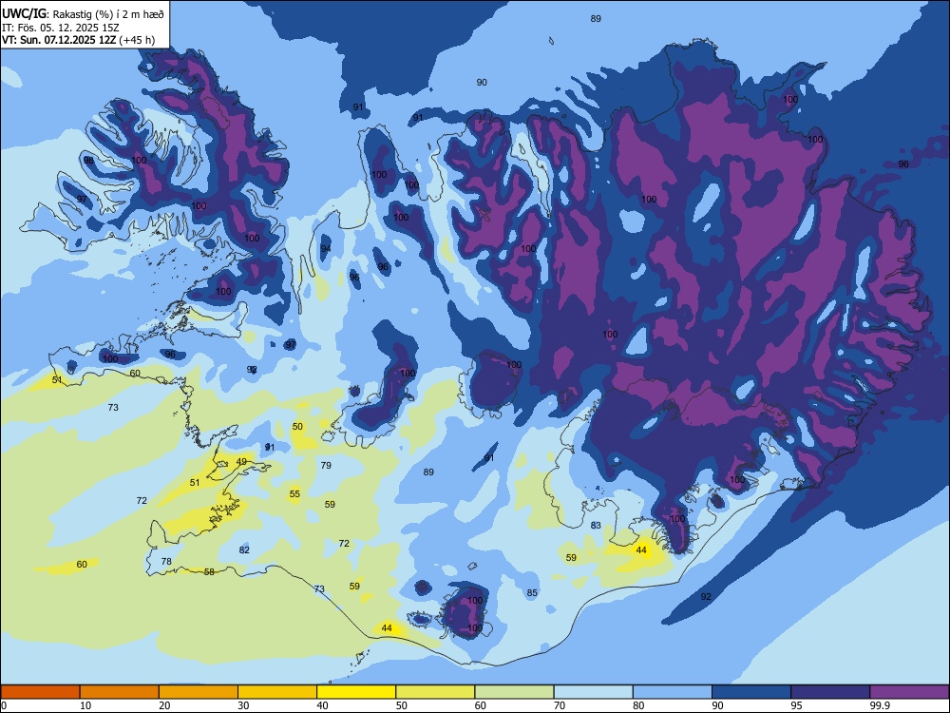Choose the dark blue 90–95 legend swatch
This screenshot has width=950, height=713.
tap(751, 692)
